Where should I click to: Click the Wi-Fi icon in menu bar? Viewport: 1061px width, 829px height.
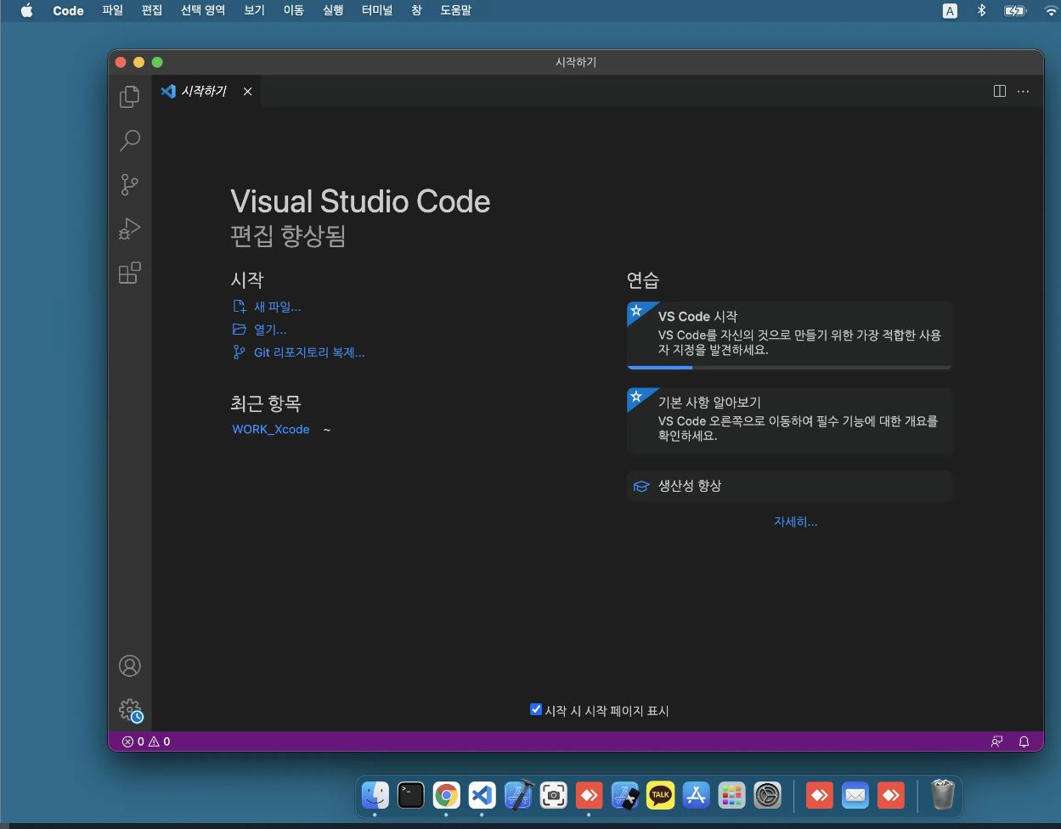coord(1052,10)
